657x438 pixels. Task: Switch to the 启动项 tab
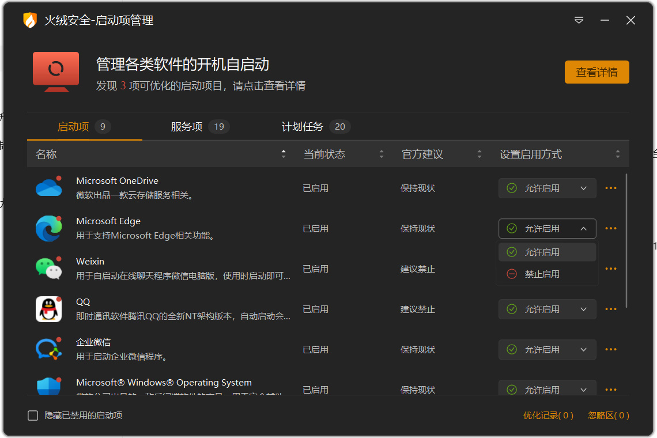coord(84,127)
